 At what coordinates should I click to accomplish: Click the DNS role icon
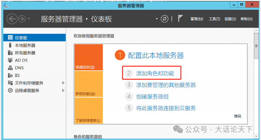pos(10,68)
